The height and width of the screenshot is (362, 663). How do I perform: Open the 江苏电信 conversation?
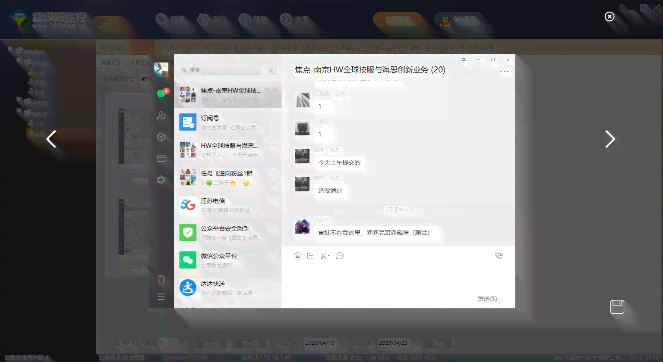[228, 205]
